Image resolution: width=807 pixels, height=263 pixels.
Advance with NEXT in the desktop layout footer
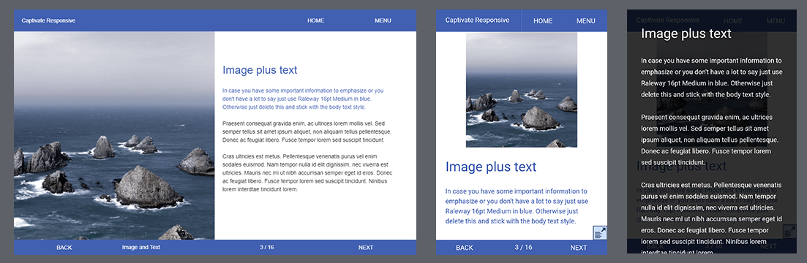[x=366, y=248]
